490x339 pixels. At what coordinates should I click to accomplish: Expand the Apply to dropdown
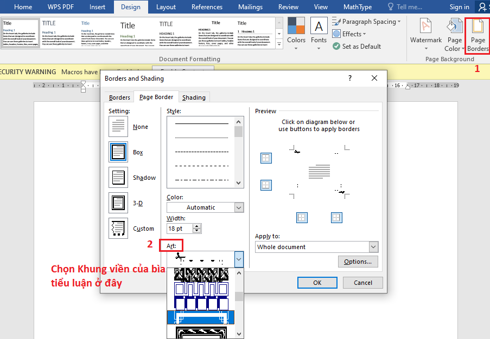point(373,247)
